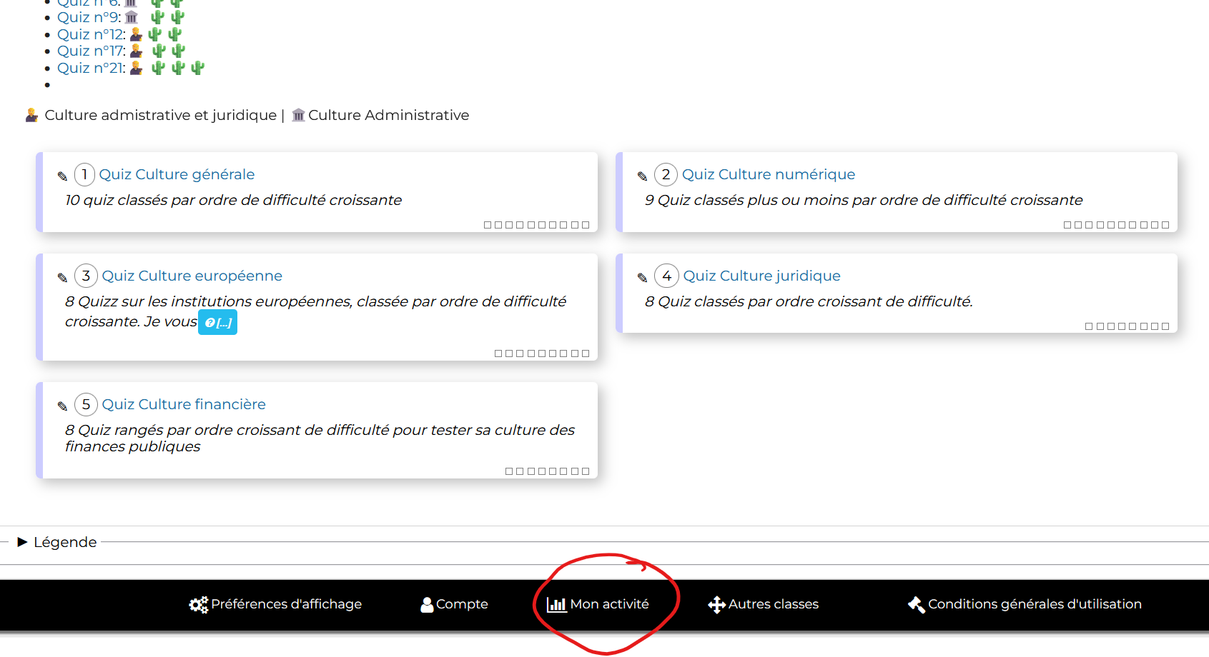The width and height of the screenshot is (1209, 657).
Task: Click last progress square in Culture numérique card
Action: pyautogui.click(x=1165, y=225)
